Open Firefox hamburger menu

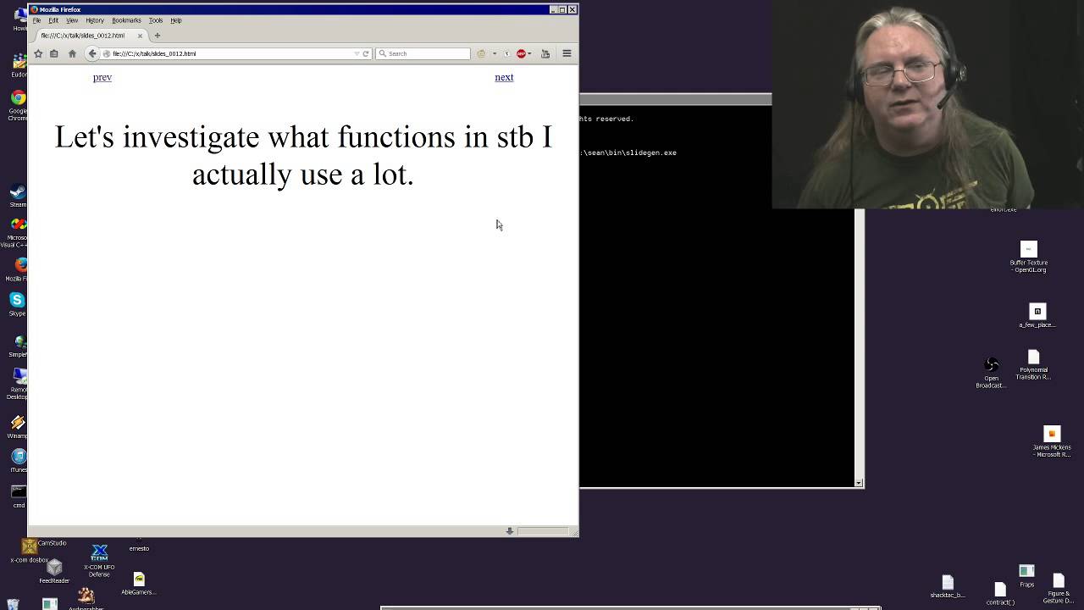click(x=567, y=53)
